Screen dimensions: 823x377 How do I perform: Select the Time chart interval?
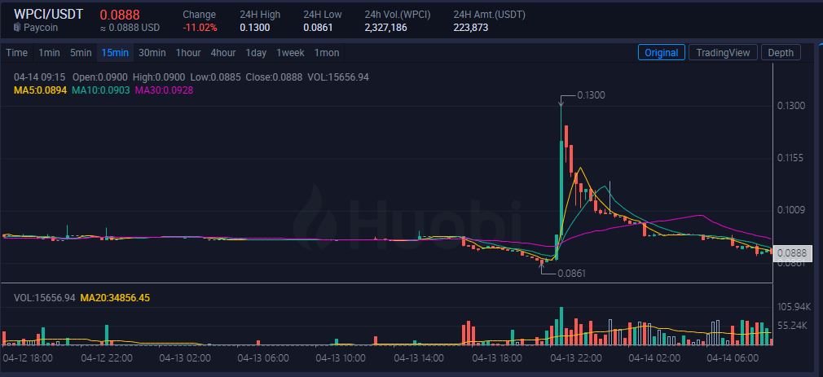[17, 52]
